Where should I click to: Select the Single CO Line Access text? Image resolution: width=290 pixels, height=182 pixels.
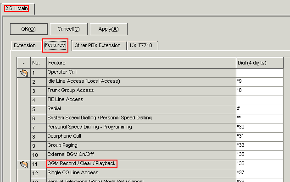73,172
